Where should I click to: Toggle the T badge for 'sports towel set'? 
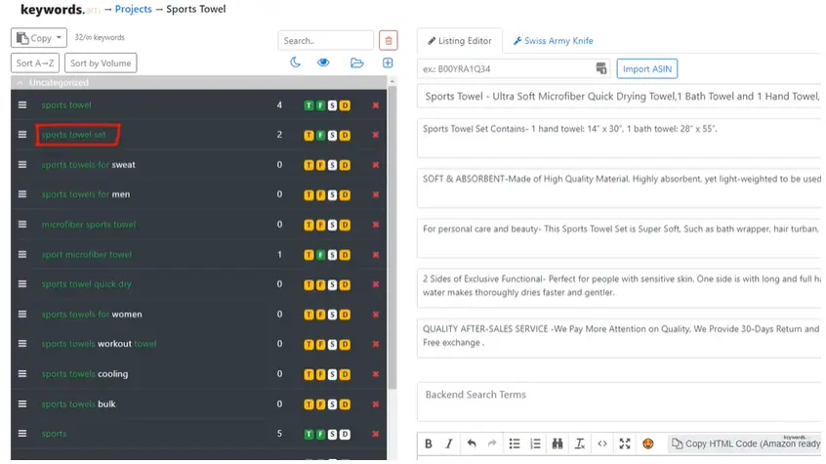click(x=309, y=136)
